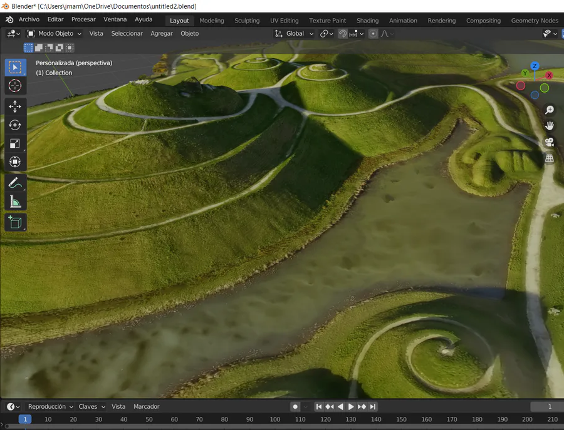This screenshot has width=564, height=430.
Task: Jump to the previous keyframe
Action: tap(330, 407)
